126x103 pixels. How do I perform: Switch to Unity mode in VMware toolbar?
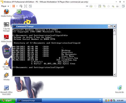(x=30, y=6)
